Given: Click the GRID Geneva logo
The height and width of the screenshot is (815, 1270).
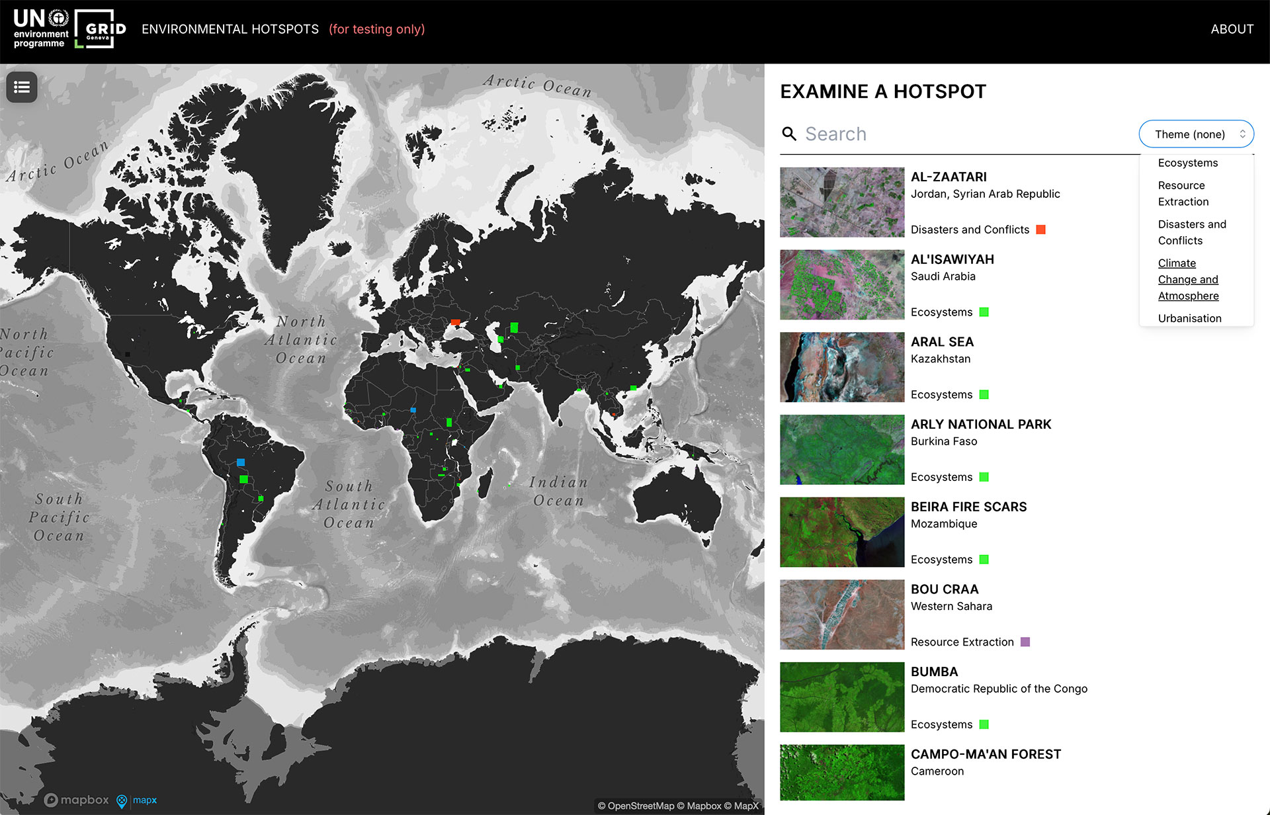Looking at the screenshot, I should [101, 29].
